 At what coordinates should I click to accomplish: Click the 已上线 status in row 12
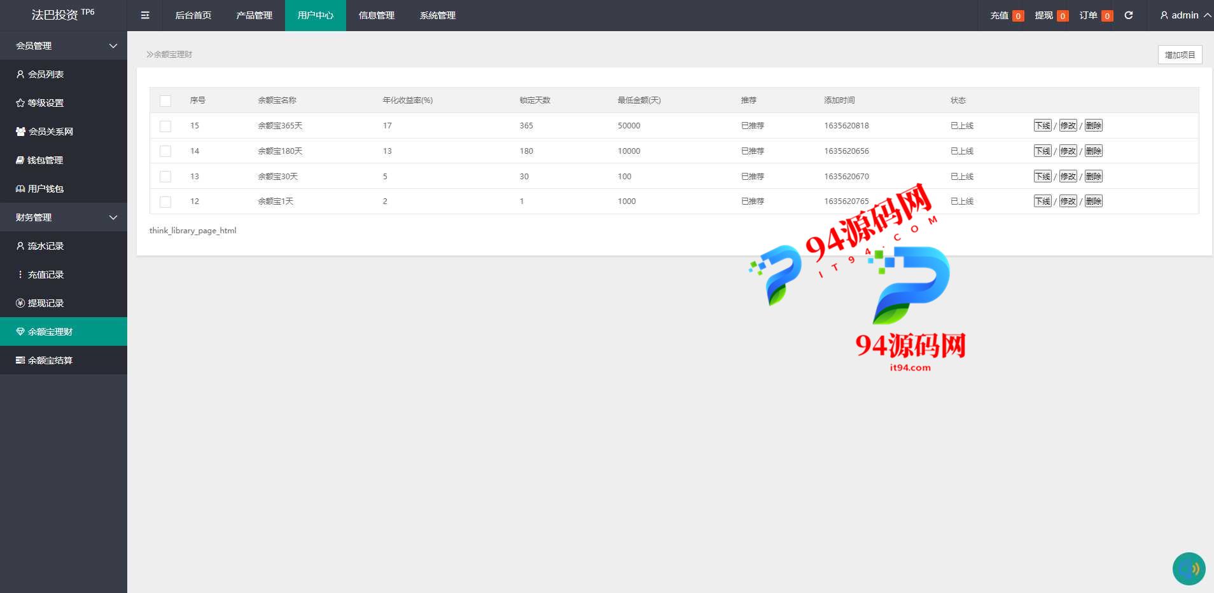tap(962, 201)
